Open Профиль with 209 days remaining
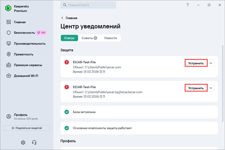The image size is (225, 150). pos(22,117)
